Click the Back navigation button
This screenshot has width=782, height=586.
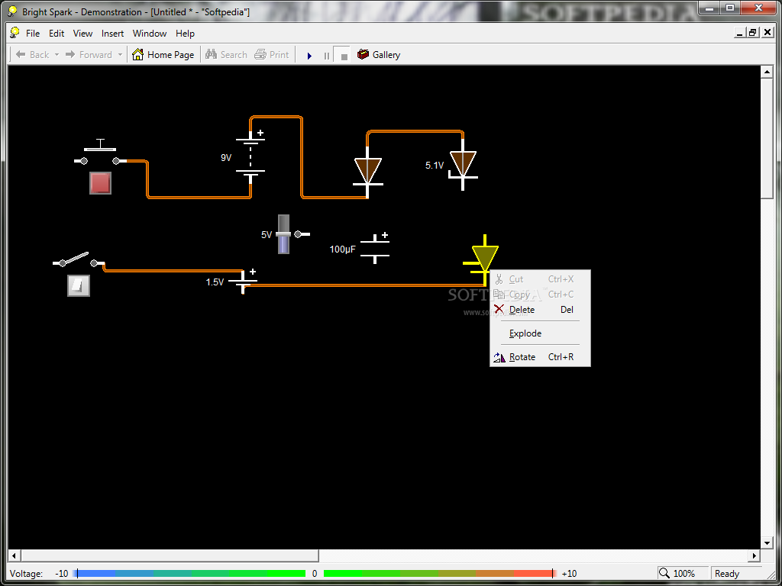coord(32,55)
